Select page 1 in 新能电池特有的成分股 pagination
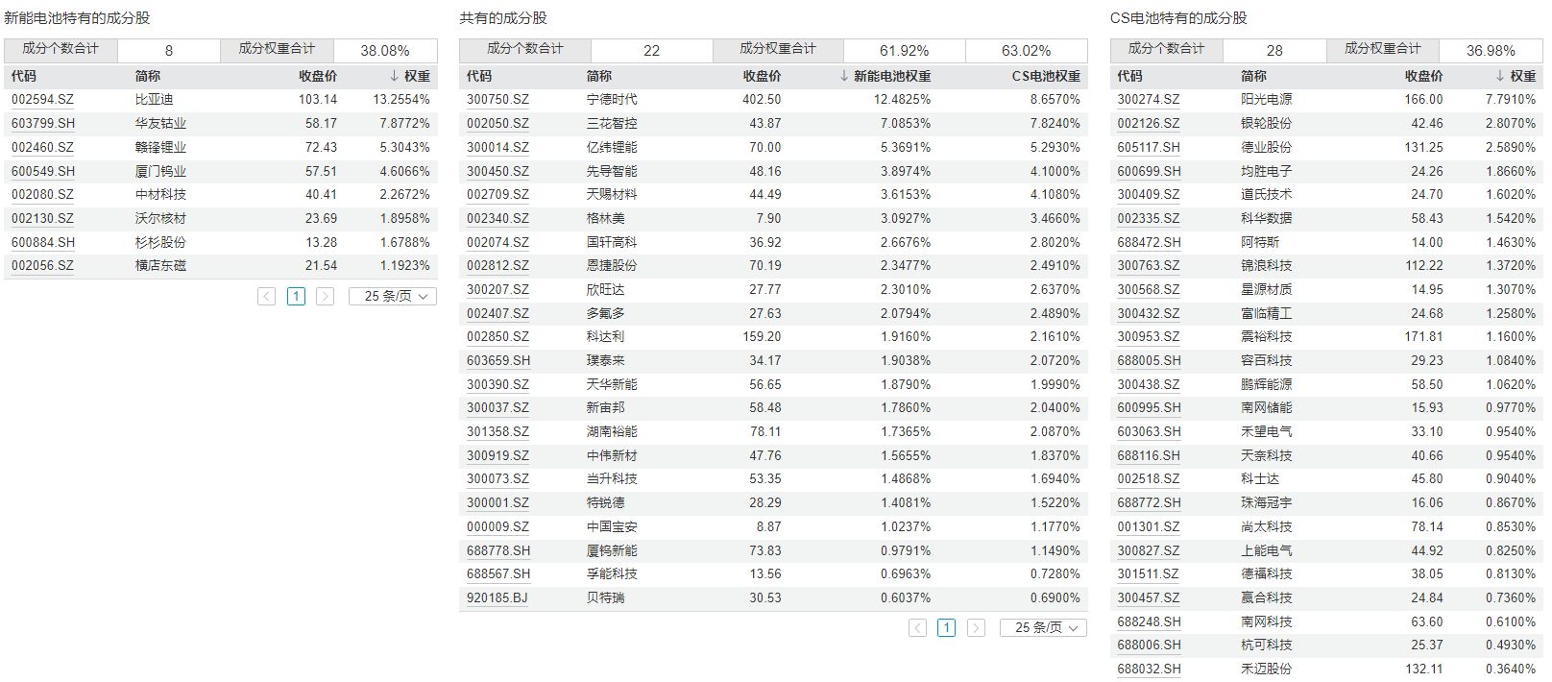The image size is (1552, 682). [x=296, y=297]
